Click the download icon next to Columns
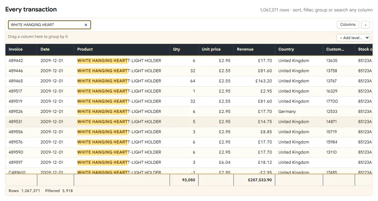This screenshot has width=378, height=201. pyautogui.click(x=365, y=25)
